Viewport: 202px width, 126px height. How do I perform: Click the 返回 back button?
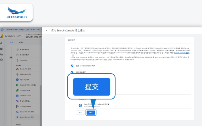click(x=81, y=112)
